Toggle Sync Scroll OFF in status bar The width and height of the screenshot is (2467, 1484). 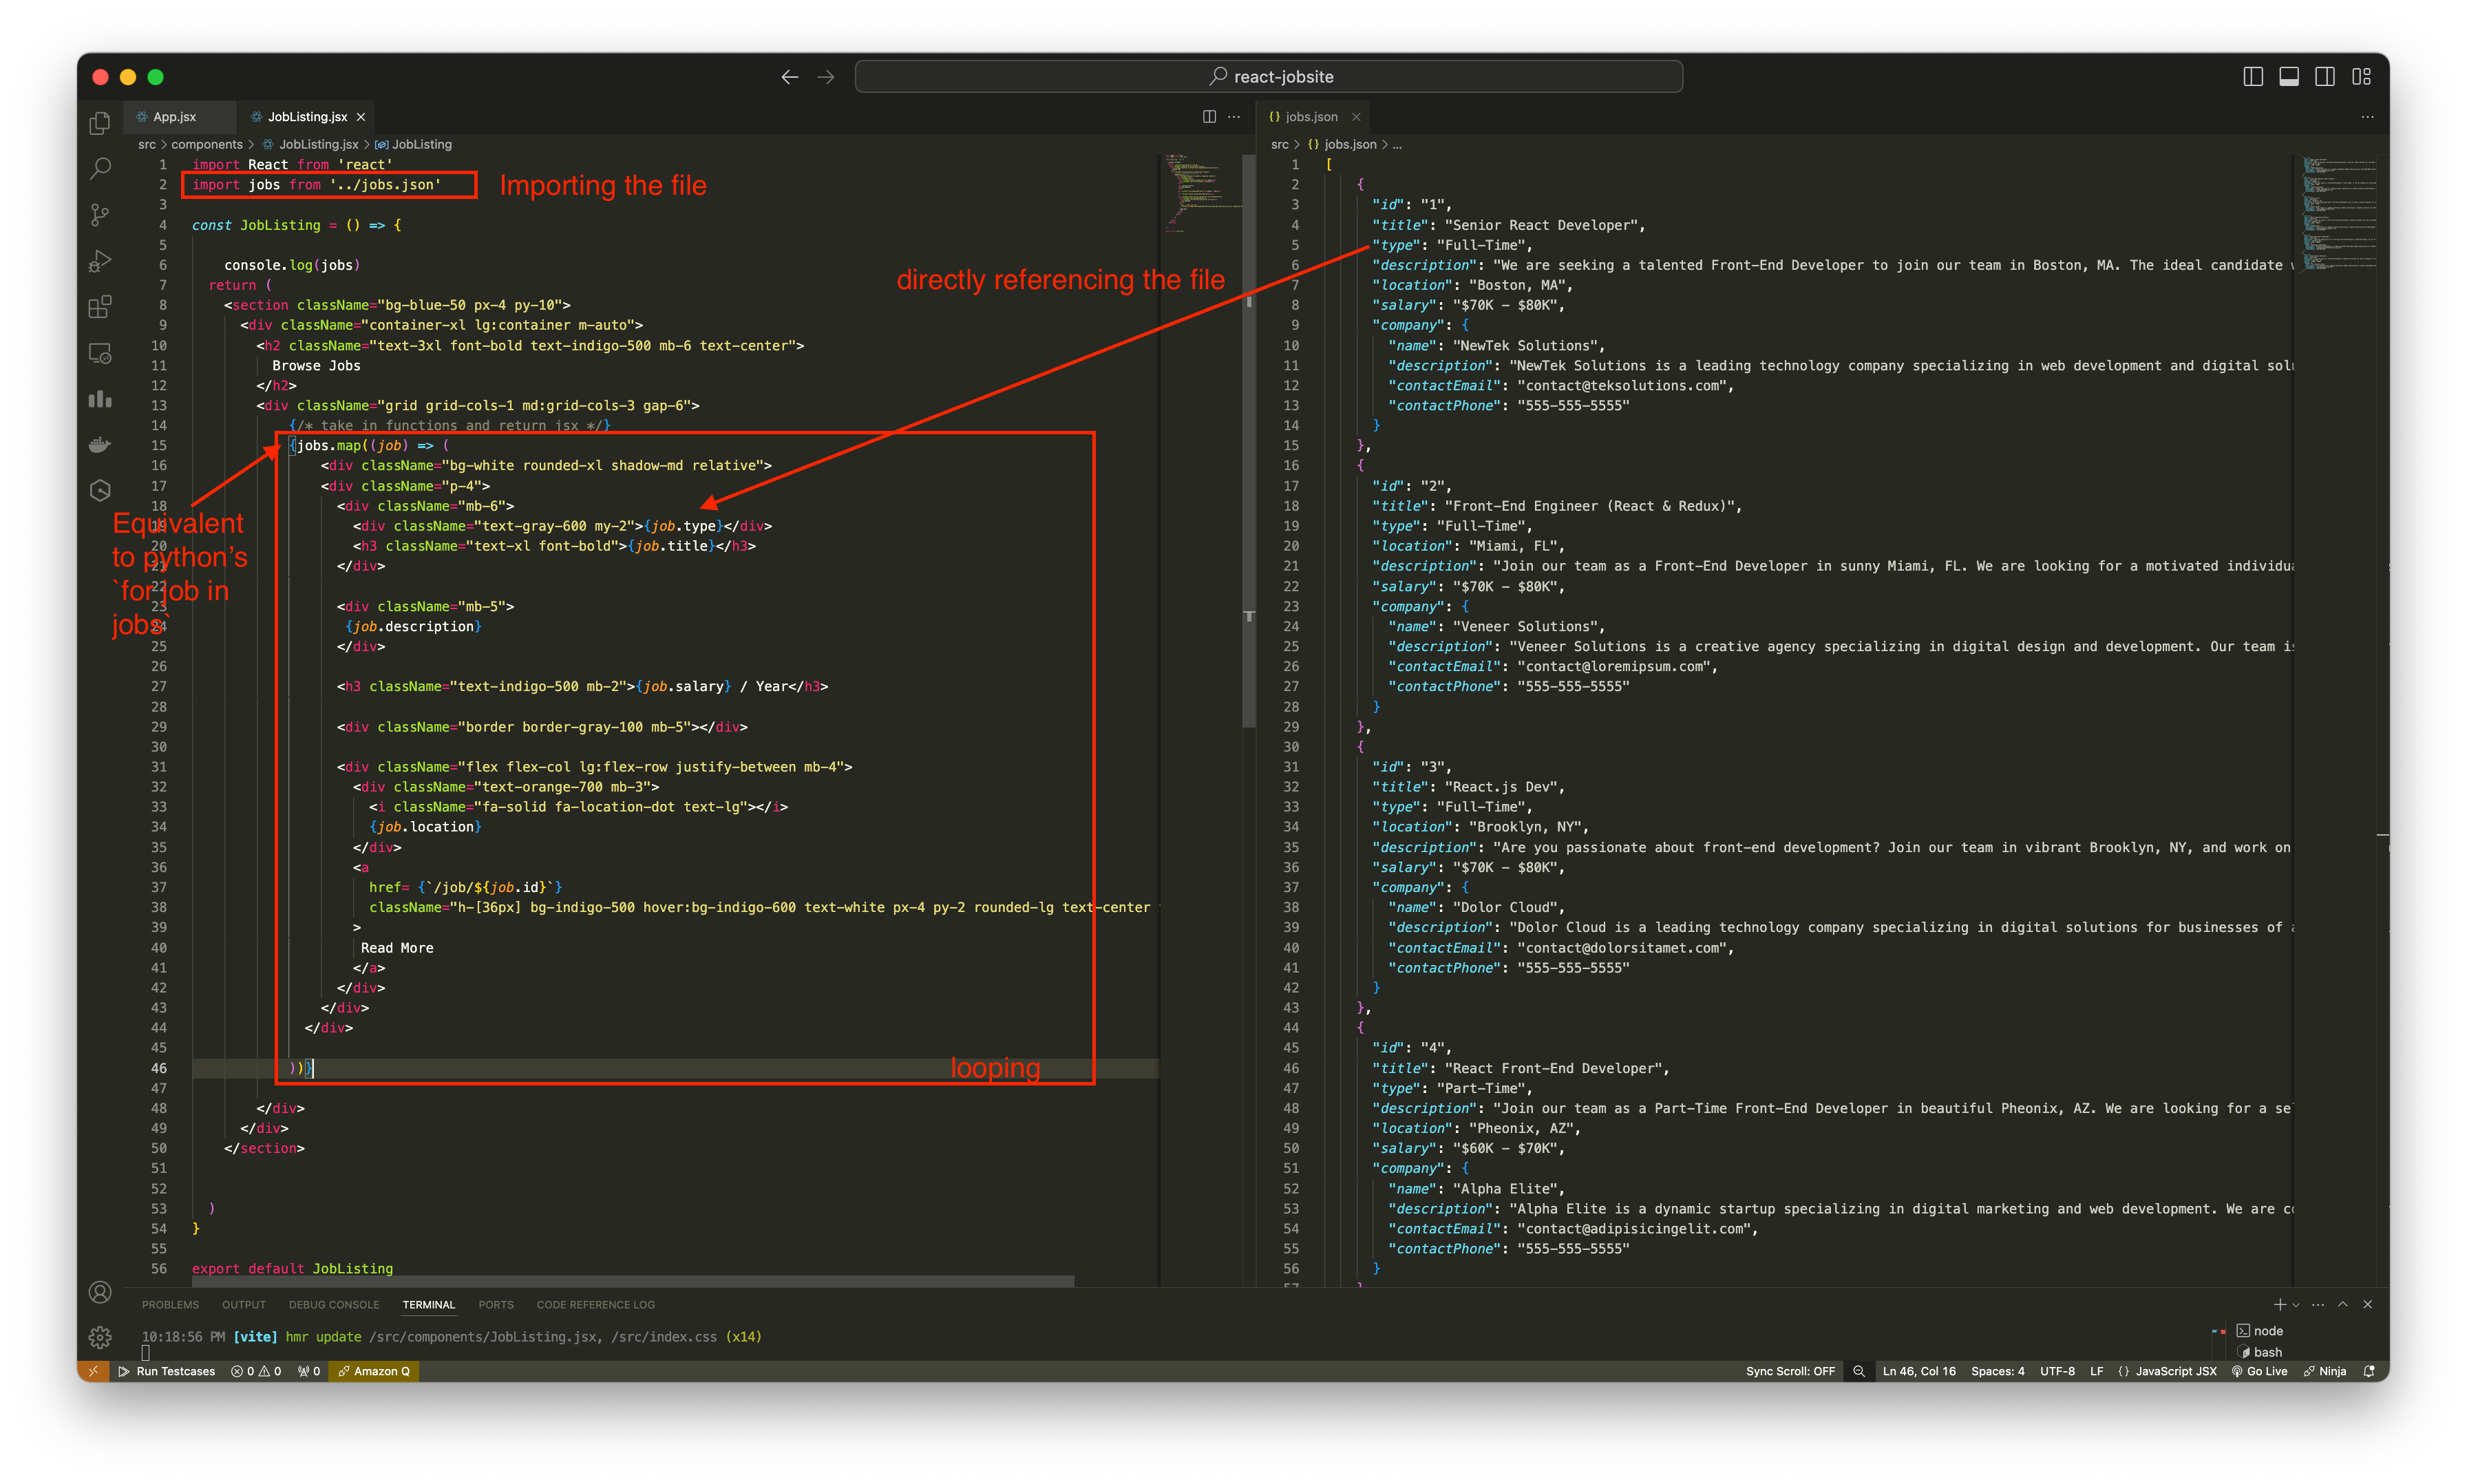(x=1790, y=1371)
